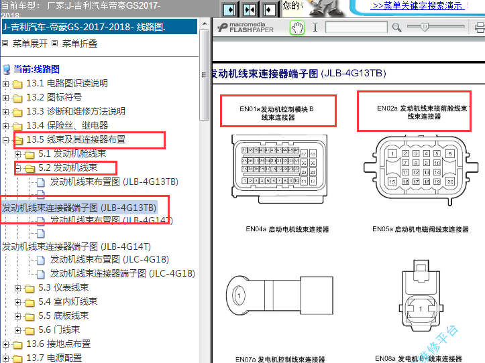Open the 13.3 诊断和维修方法说明 folder
Image resolution: width=485 pixels, height=363 pixels.
point(76,111)
